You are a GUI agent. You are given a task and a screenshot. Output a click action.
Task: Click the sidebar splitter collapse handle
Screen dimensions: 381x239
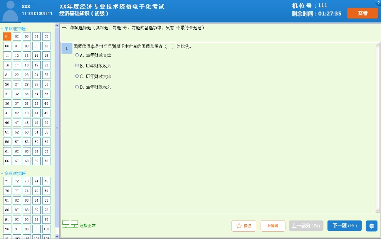point(57,128)
